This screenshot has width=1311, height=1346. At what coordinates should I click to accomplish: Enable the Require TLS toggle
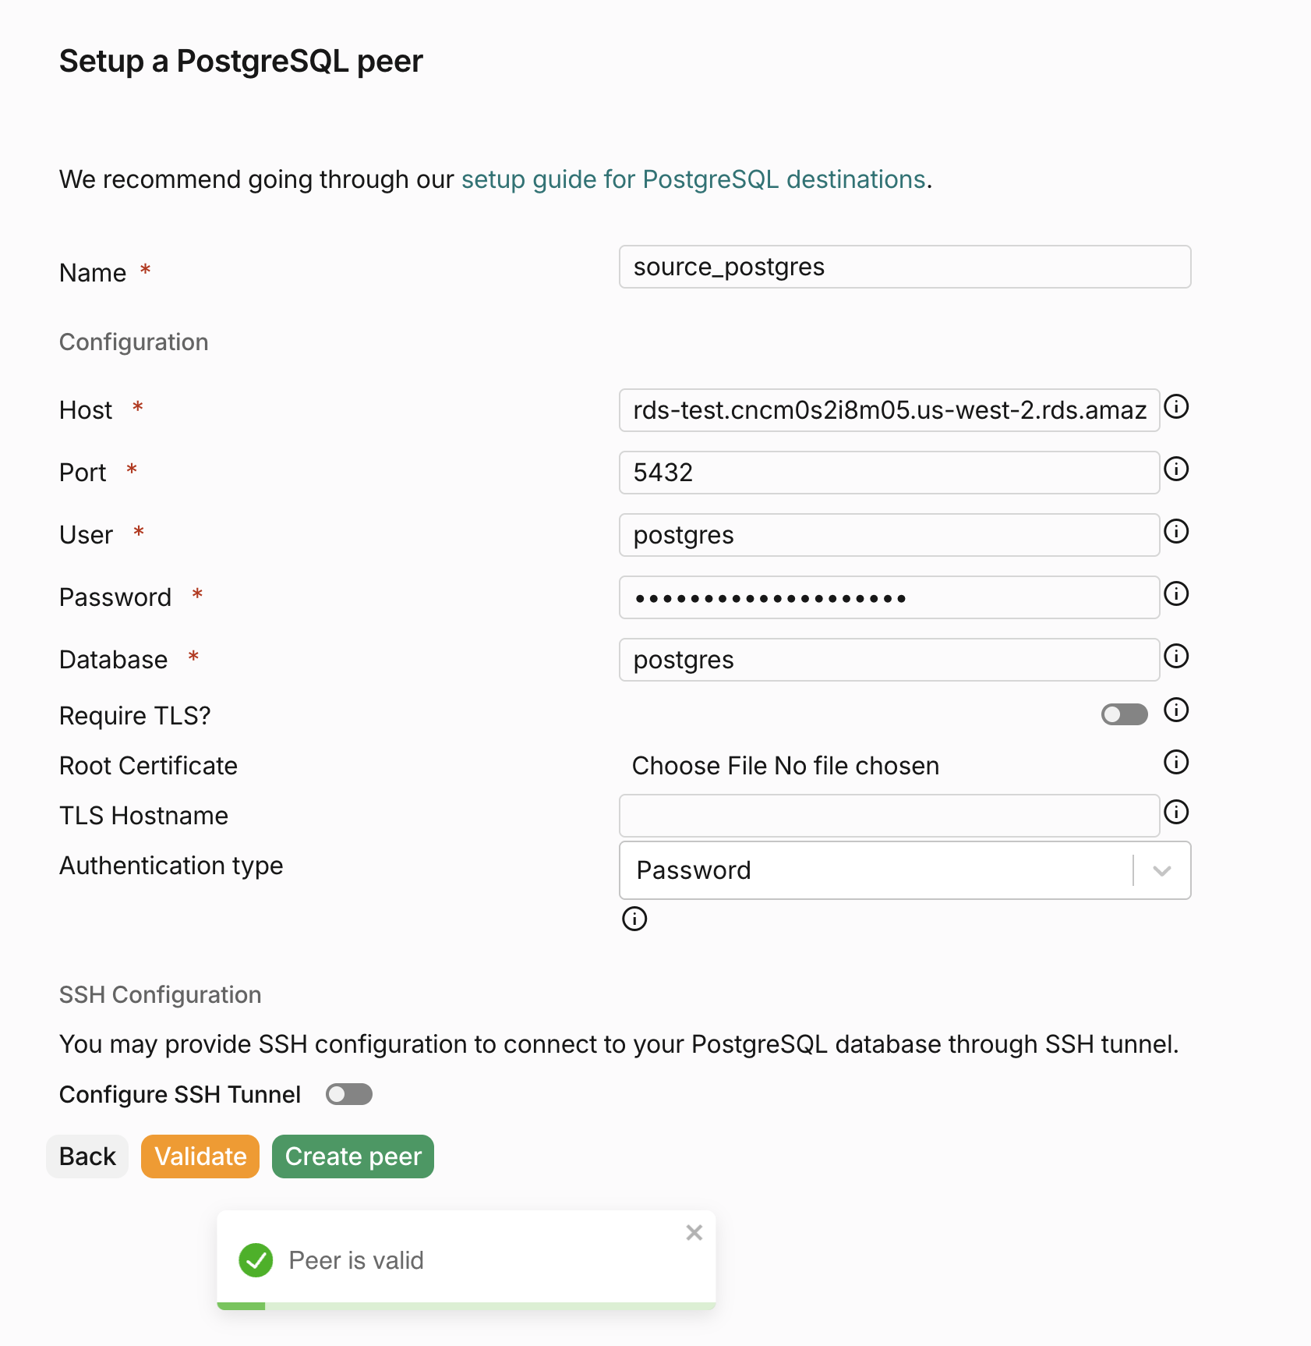pos(1125,714)
